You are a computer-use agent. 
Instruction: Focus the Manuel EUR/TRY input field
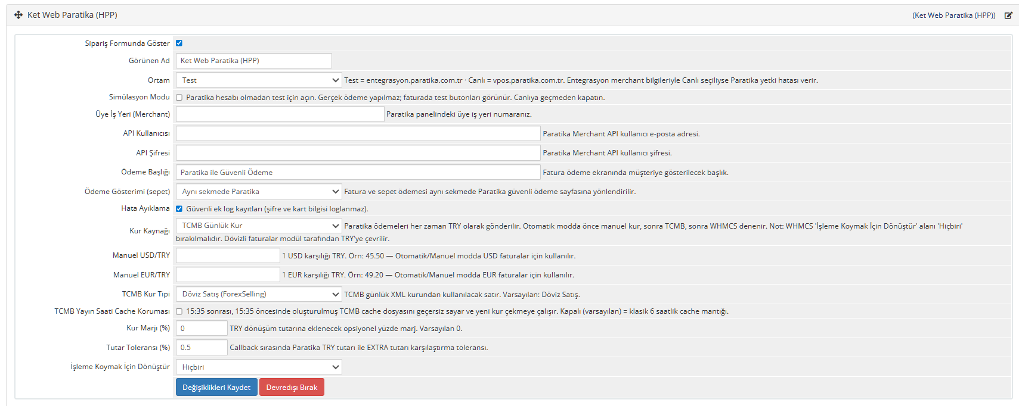(x=228, y=274)
